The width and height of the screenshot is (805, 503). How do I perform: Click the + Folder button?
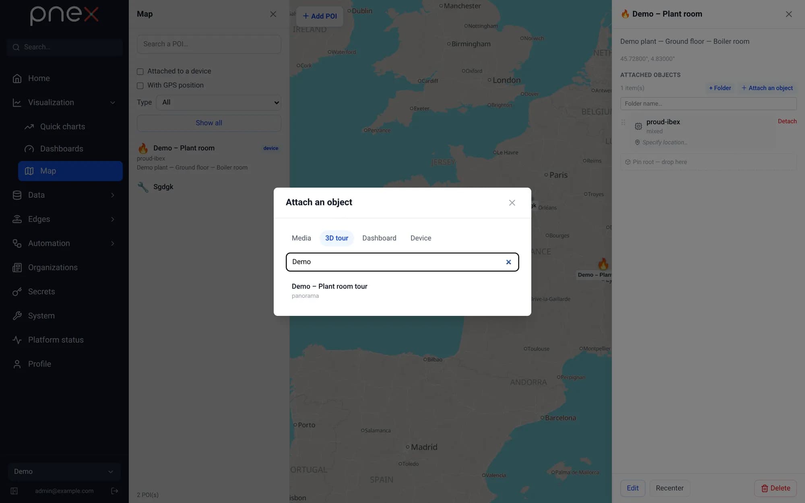(x=720, y=88)
